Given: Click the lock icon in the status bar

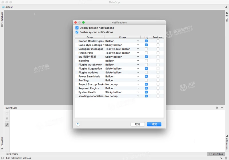Looking at the screenshot, I should click(221, 158).
